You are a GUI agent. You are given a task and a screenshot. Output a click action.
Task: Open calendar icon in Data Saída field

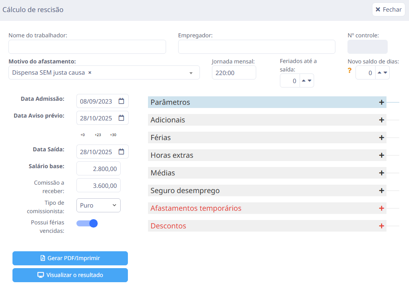(x=121, y=152)
